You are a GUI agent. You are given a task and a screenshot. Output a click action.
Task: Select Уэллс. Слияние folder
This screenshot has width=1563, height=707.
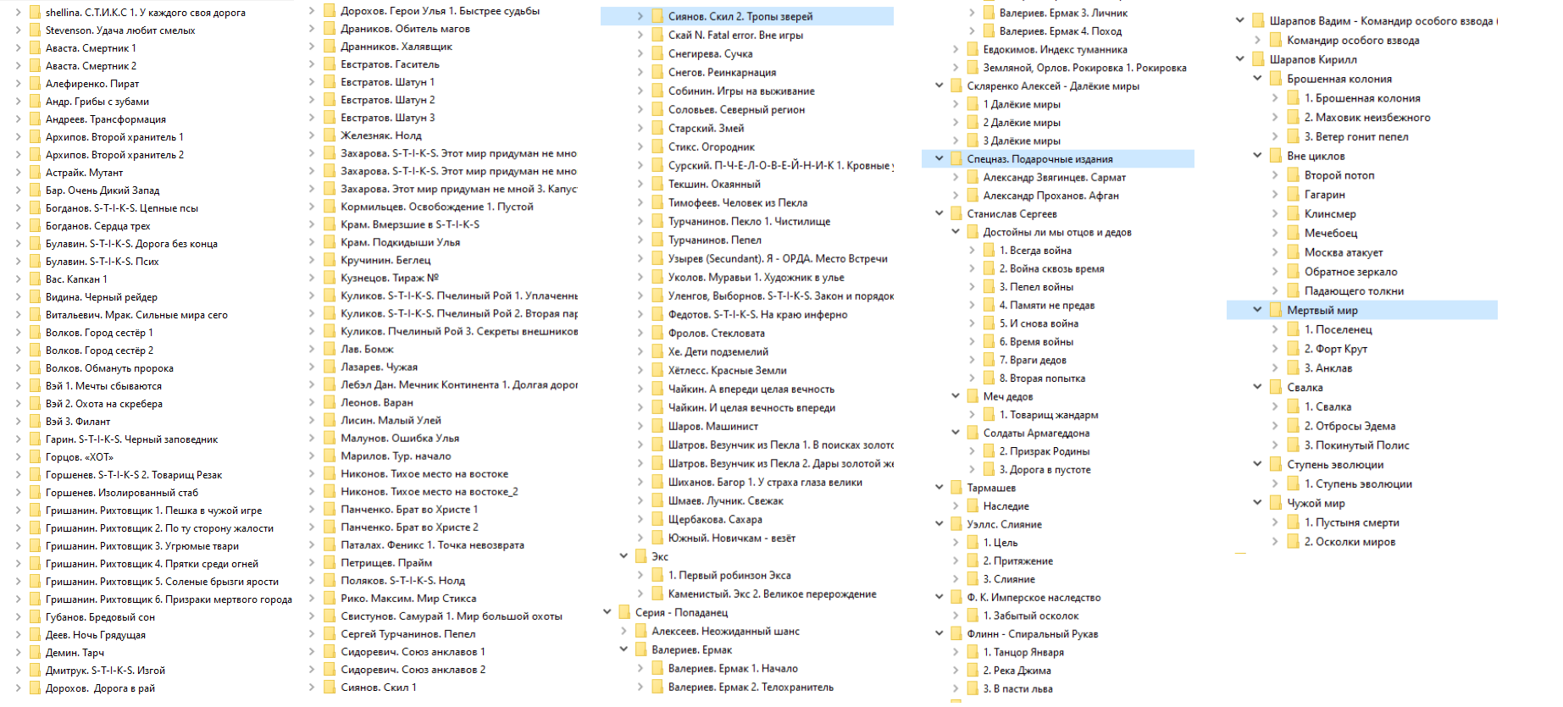coord(1005,524)
